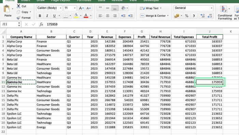Click the Format painter brush icon
Viewport: 239px width, 135px height.
pos(18,18)
